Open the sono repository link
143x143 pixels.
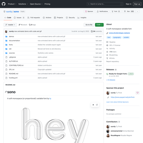16,11
